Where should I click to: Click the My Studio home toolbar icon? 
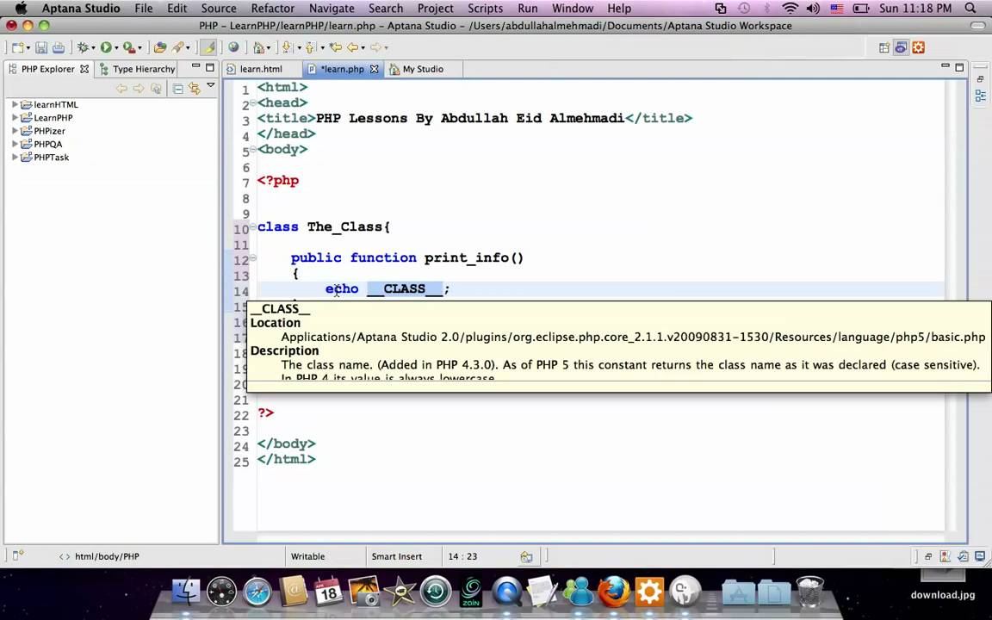[258, 47]
